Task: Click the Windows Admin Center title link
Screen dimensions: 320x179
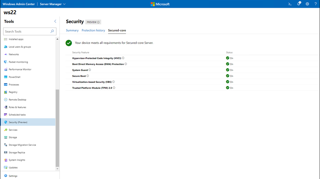Action: (x=19, y=4)
